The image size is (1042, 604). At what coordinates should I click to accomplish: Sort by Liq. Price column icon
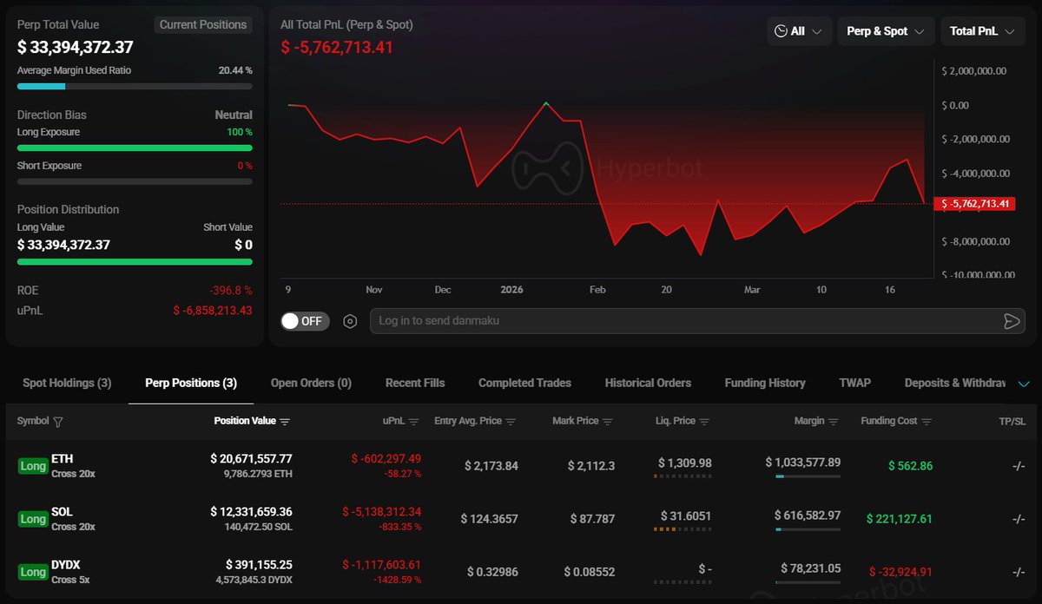[704, 422]
